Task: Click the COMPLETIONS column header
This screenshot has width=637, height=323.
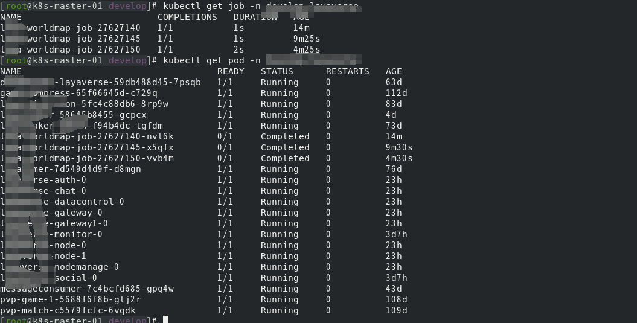Action: 187,17
